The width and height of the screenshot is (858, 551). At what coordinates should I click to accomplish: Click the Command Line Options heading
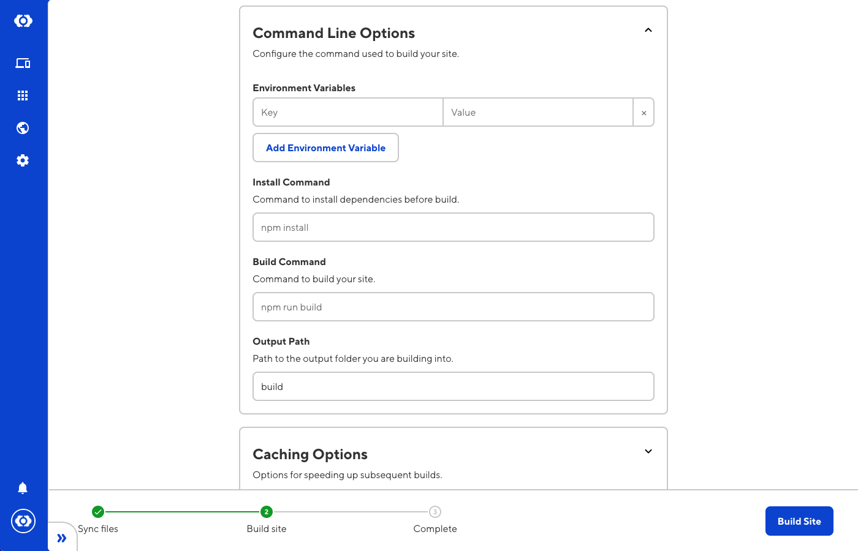coord(334,33)
